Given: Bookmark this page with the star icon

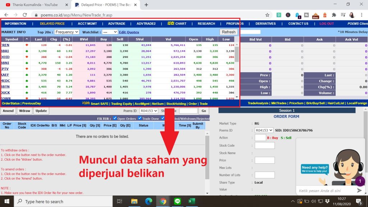Looking at the screenshot, I should click(x=267, y=15).
